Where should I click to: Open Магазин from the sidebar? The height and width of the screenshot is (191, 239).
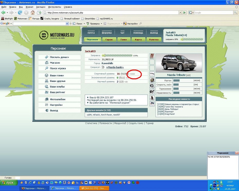[x=60, y=63]
